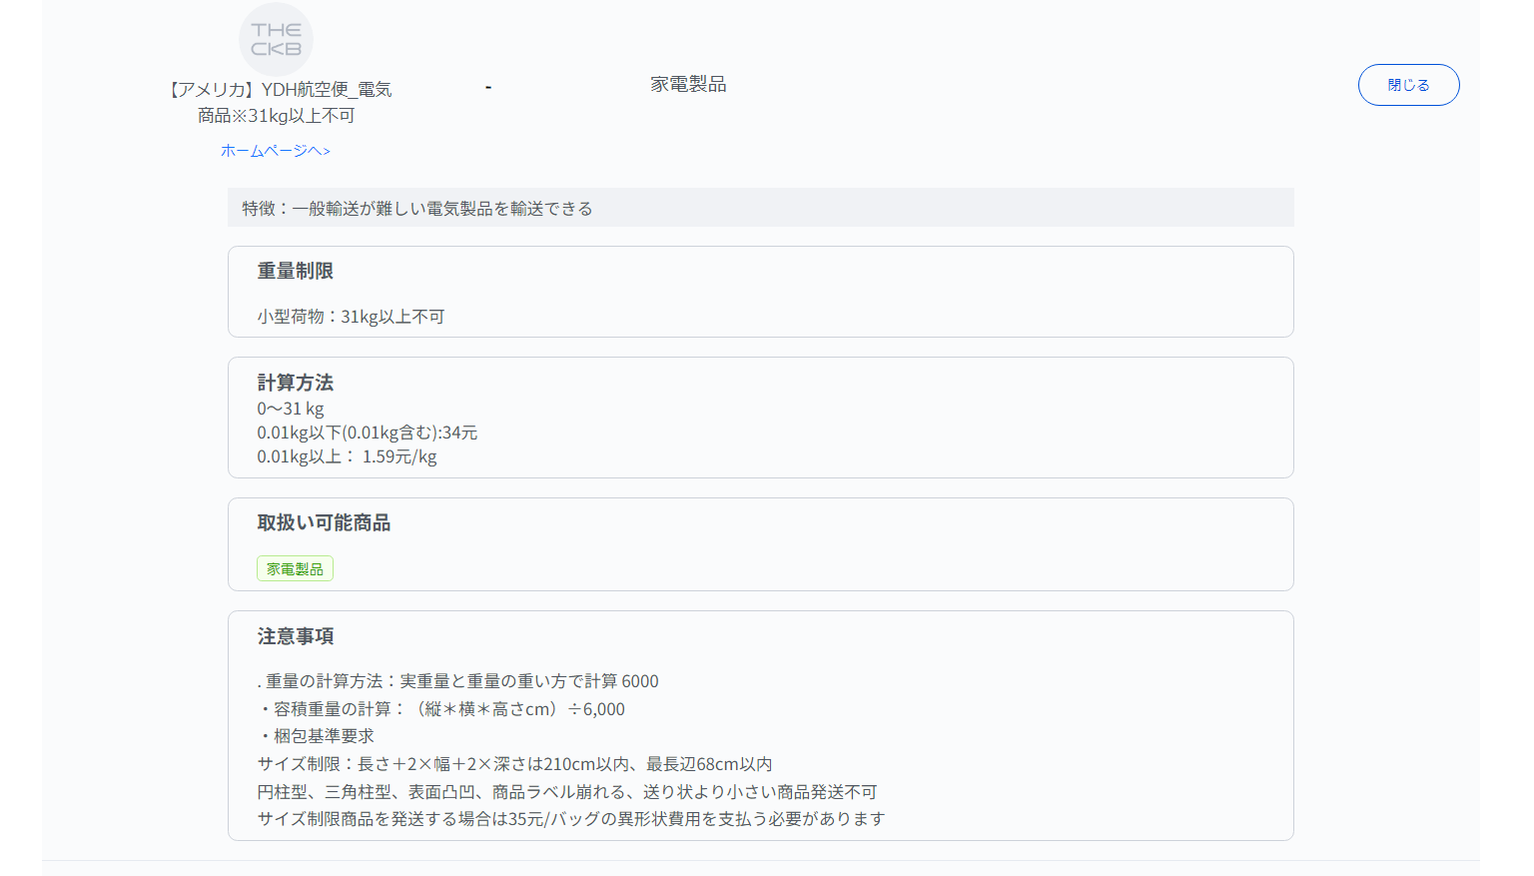The height and width of the screenshot is (876, 1534).
Task: Select the 家電製品 green tag
Action: click(x=295, y=568)
